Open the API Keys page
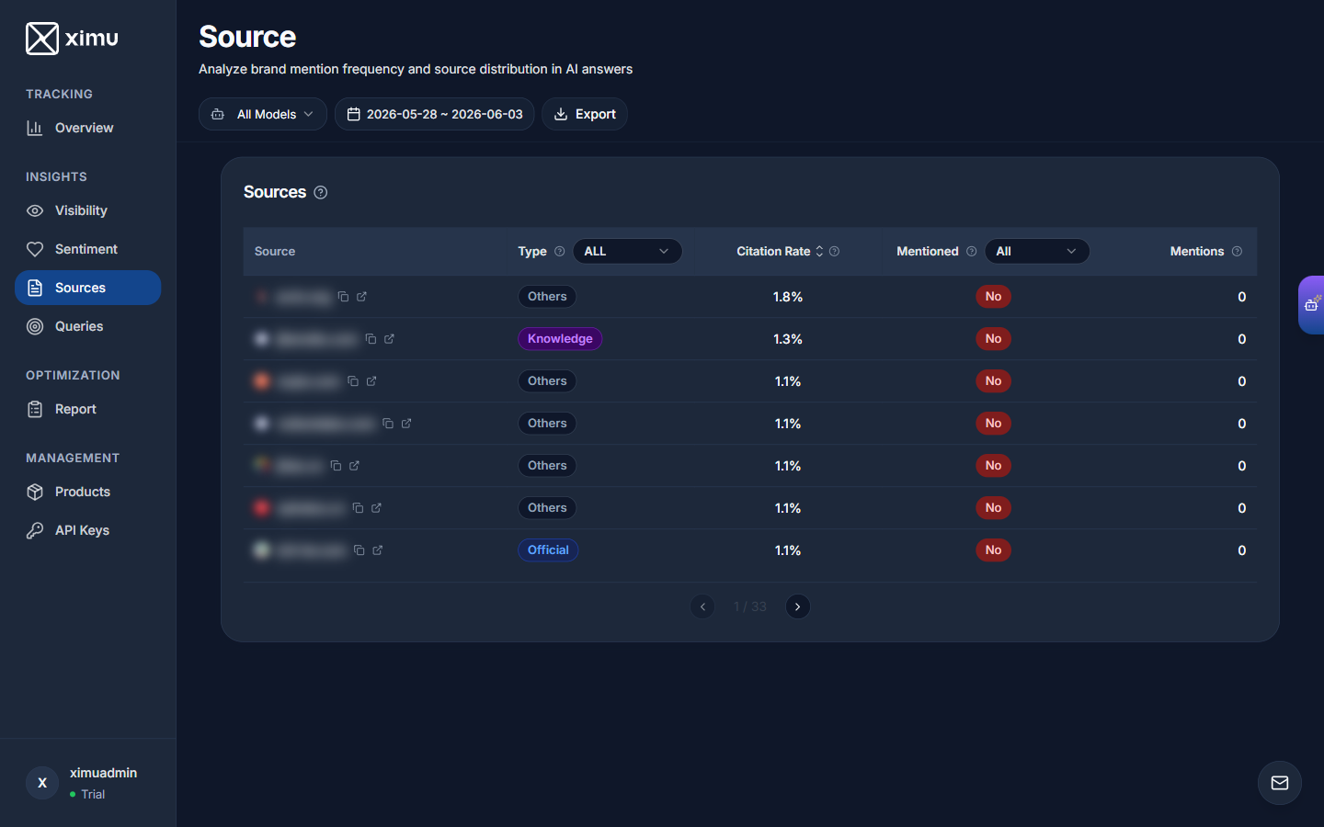 88,530
